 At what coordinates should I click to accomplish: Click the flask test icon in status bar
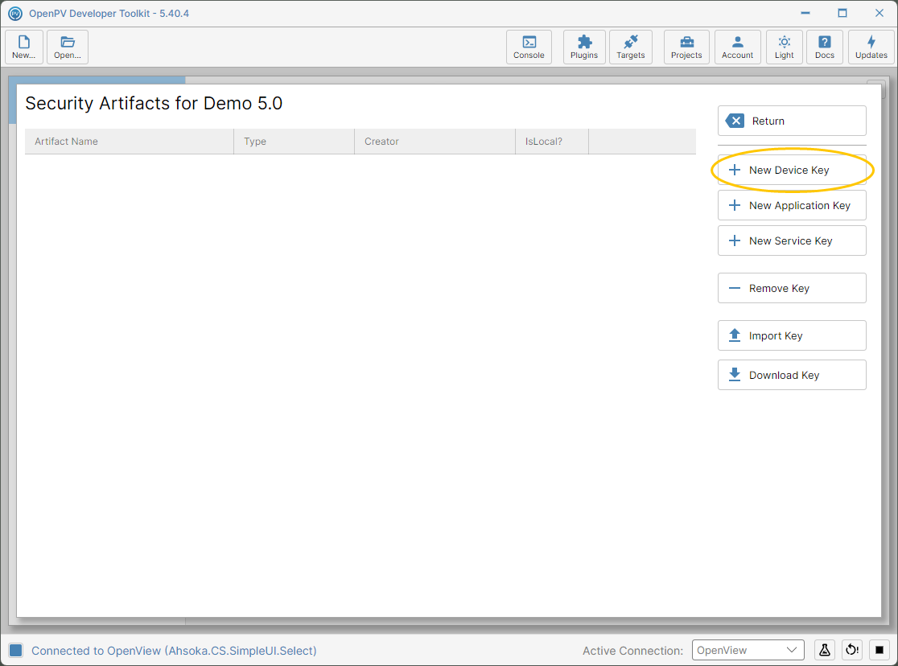(825, 650)
